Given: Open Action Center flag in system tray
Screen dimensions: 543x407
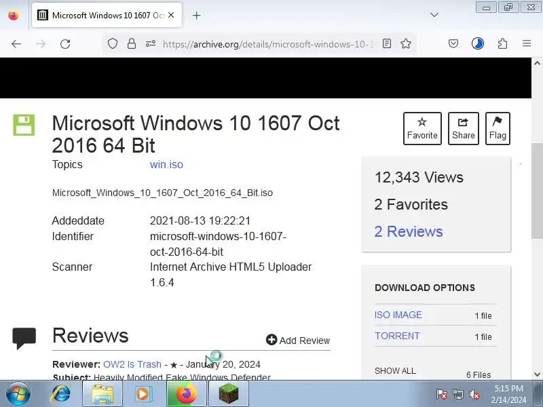Looking at the screenshot, I should click(442, 394).
